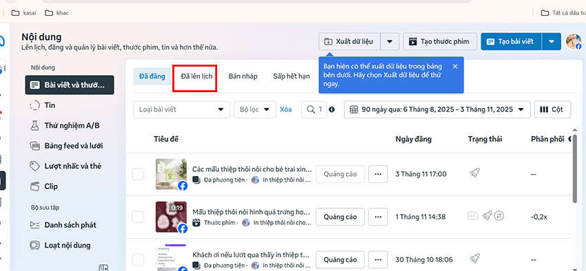The height and width of the screenshot is (271, 586).
Task: Click the Tạo bài viết button
Action: 512,41
